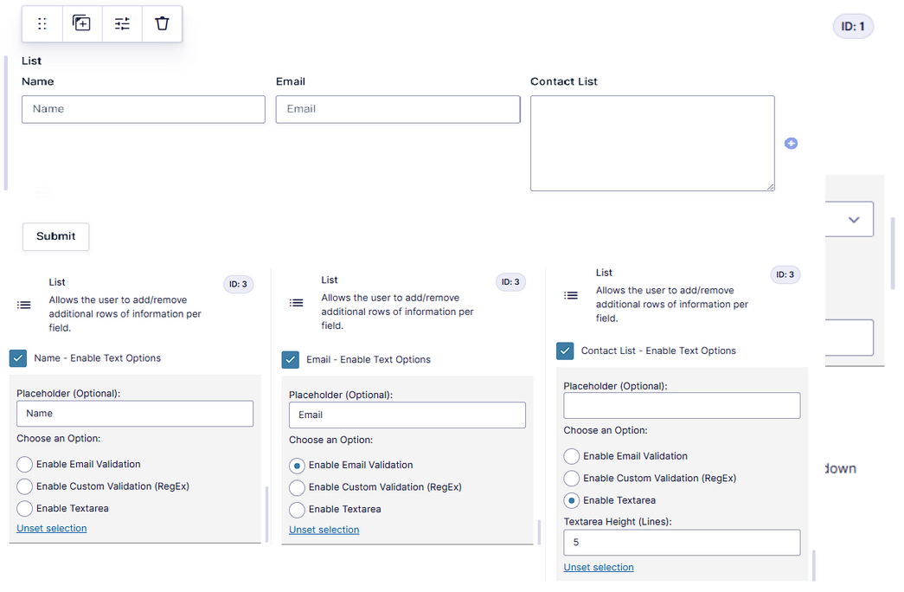The image size is (904, 592).
Task: Choose Enable Custom Validation (RegEx) for Contact List
Action: 571,479
